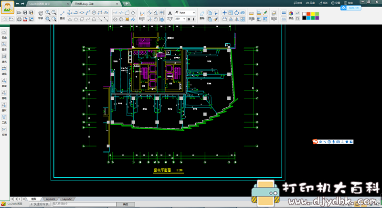382x208 pixels.
Task: Select the white color swatch
Action: point(304,14)
